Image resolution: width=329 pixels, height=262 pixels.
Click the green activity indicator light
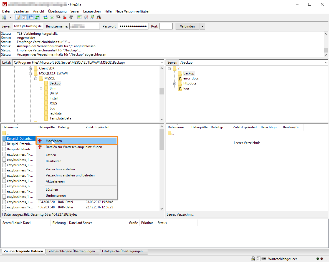pyautogui.click(x=318, y=259)
